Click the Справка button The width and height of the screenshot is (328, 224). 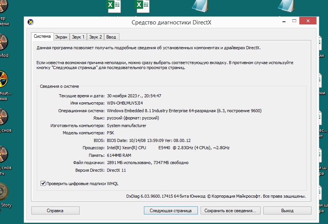pos(55,210)
